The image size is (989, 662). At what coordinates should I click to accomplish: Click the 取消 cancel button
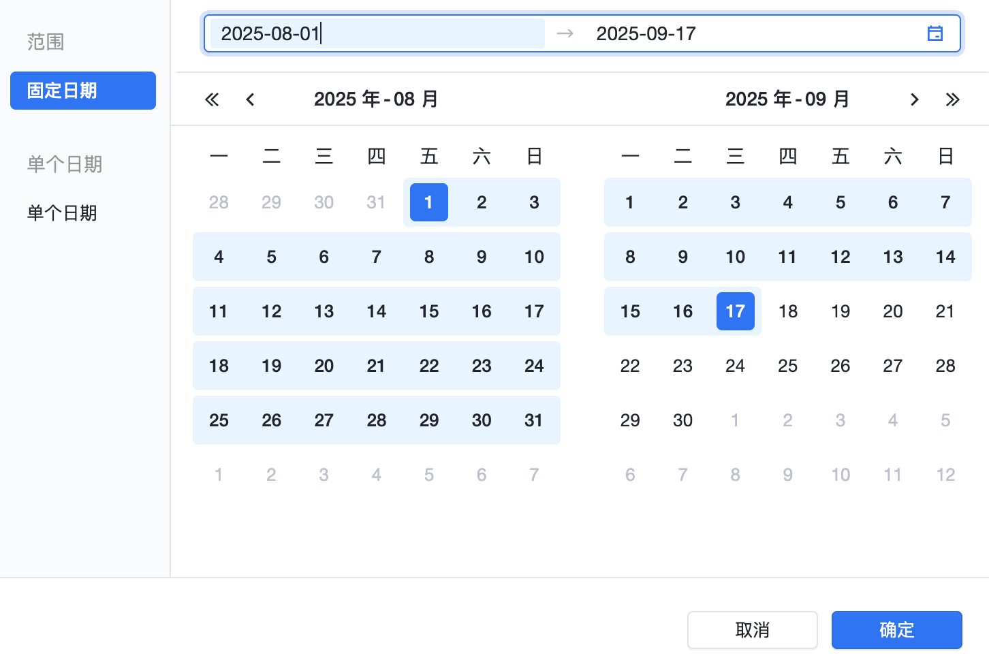(x=752, y=630)
